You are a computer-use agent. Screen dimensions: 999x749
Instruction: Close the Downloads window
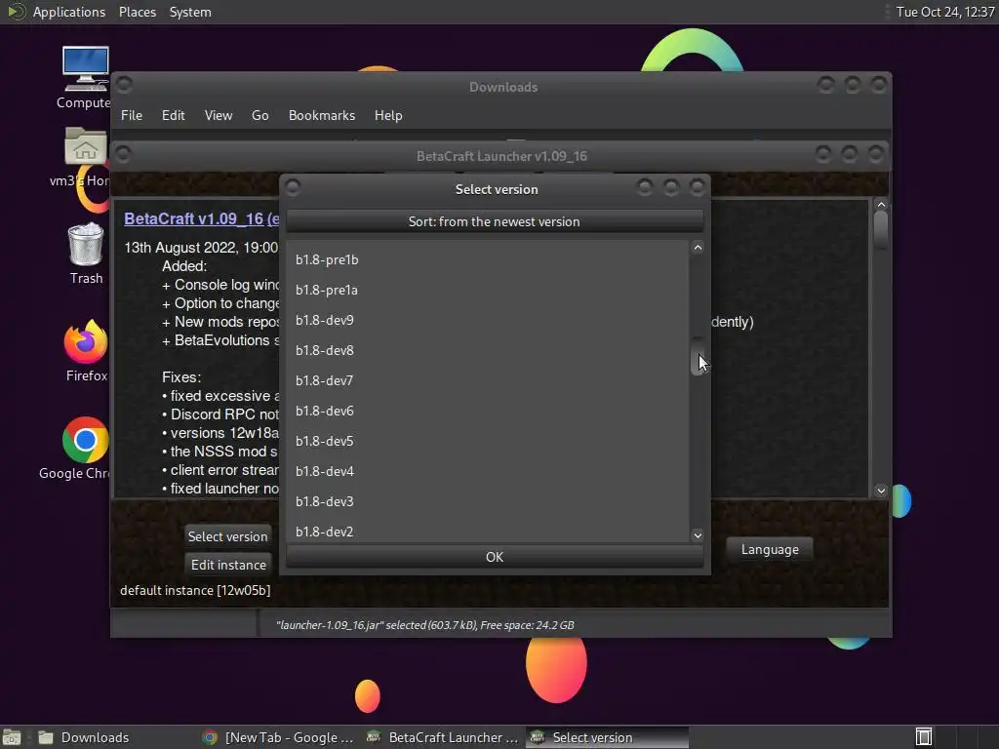coord(879,84)
